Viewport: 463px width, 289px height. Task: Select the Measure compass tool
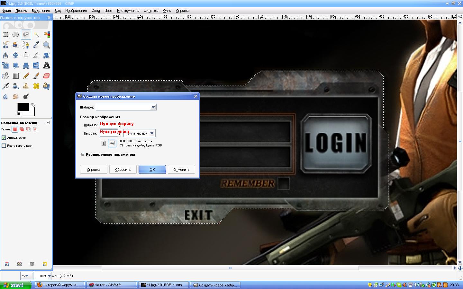(x=5, y=55)
